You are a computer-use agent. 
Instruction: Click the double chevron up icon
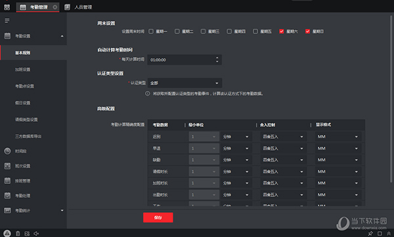tap(389, 234)
